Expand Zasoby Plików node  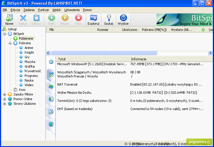[4, 94]
